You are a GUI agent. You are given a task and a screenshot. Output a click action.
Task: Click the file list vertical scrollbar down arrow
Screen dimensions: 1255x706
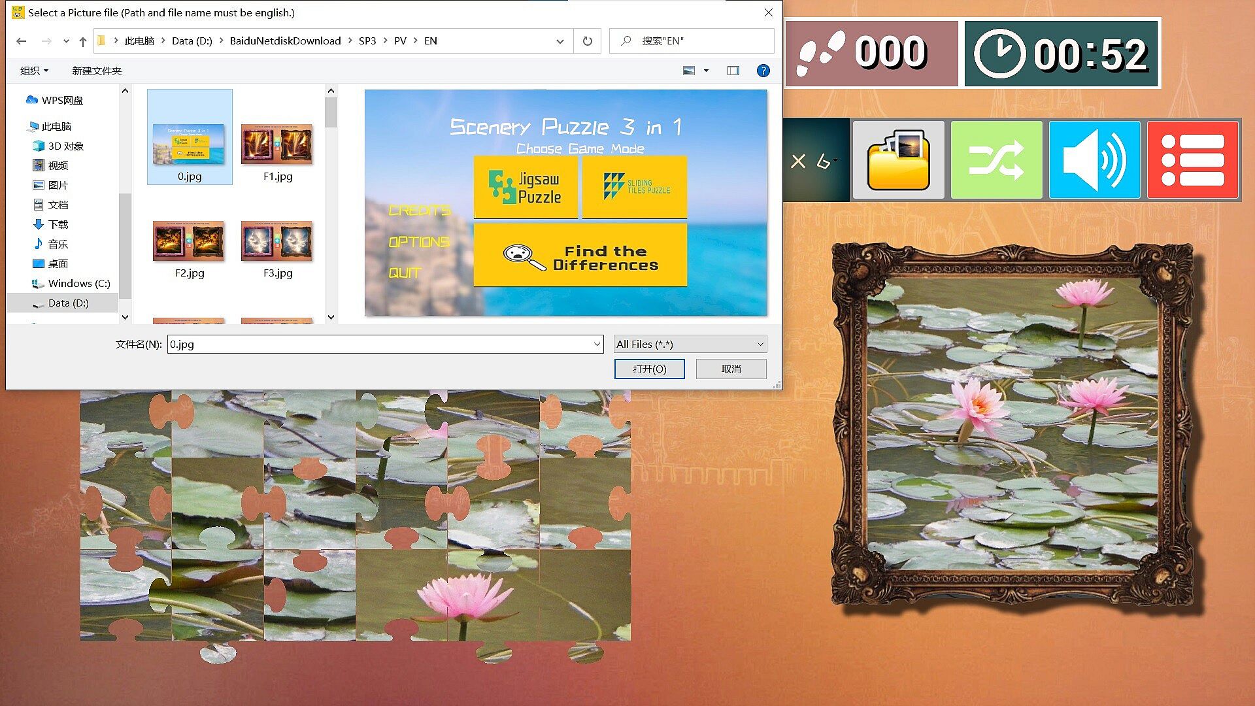pyautogui.click(x=331, y=317)
